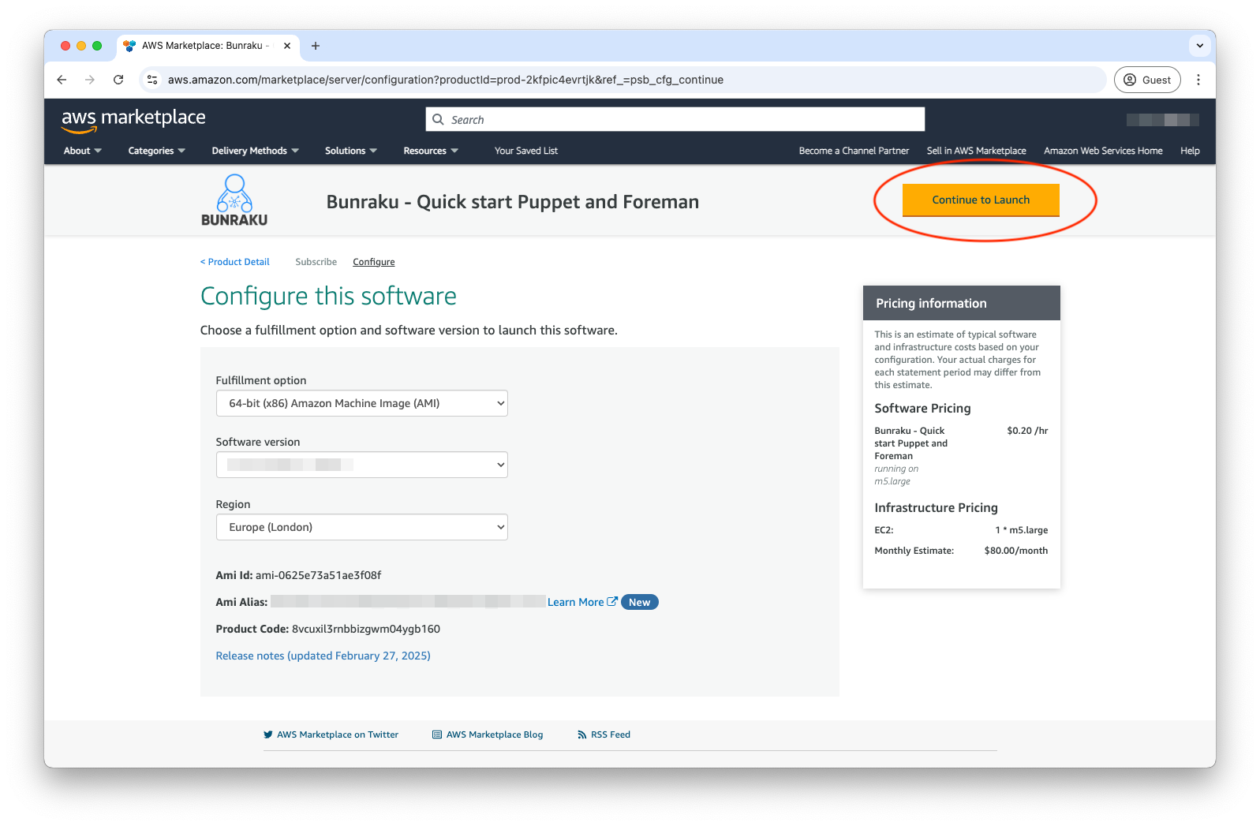Open the Fulfillment option dropdown

click(x=361, y=403)
